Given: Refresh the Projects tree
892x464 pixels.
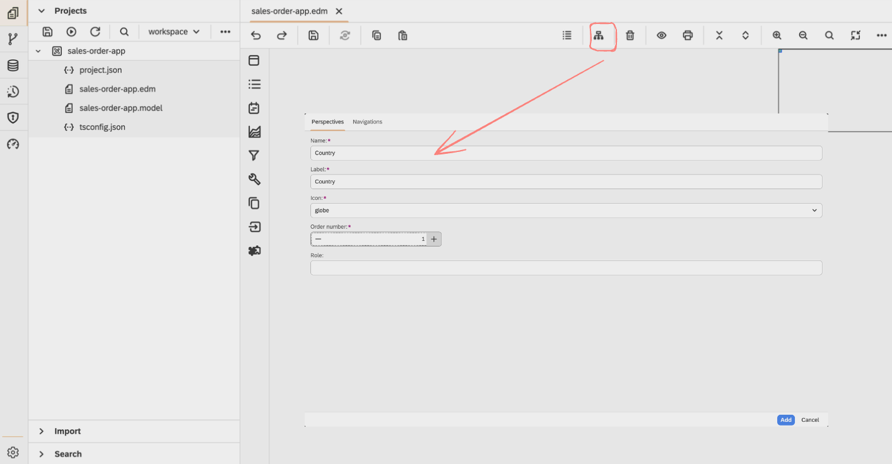Looking at the screenshot, I should pos(95,32).
